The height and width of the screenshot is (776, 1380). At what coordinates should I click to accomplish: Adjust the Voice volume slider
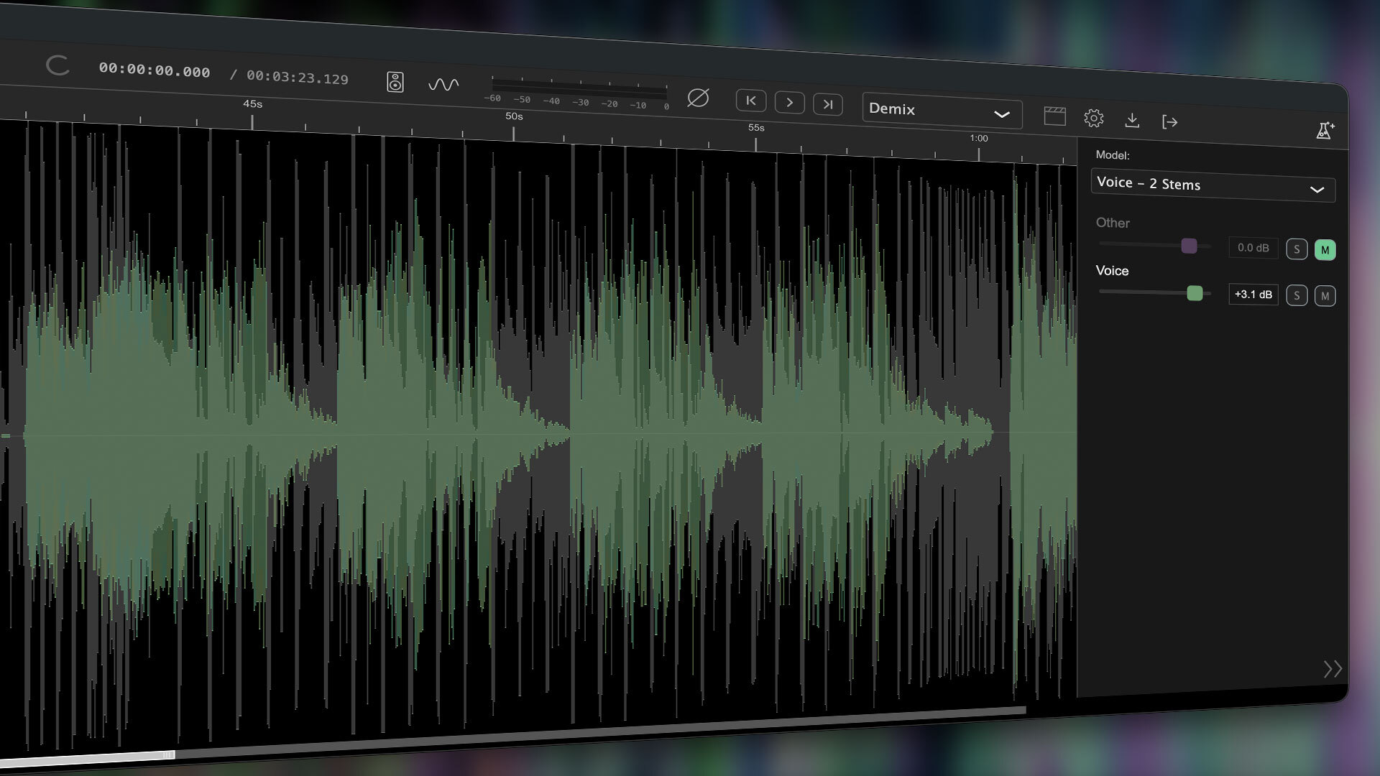1195,293
